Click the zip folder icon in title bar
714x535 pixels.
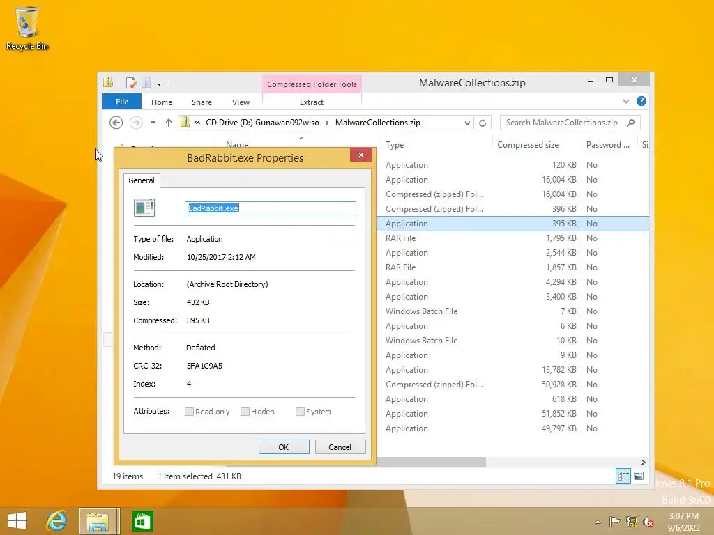click(x=108, y=82)
